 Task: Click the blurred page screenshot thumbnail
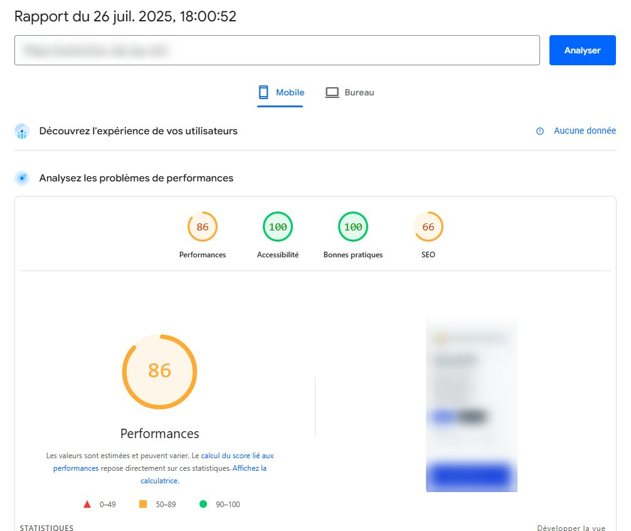pyautogui.click(x=472, y=404)
